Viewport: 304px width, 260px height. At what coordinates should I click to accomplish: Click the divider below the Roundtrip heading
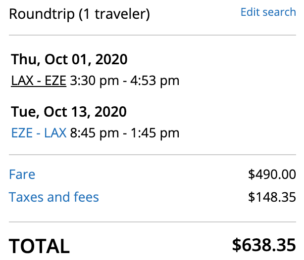click(152, 35)
